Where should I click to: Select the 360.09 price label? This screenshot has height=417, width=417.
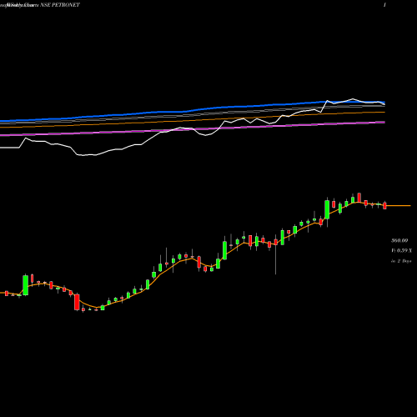[x=399, y=240]
